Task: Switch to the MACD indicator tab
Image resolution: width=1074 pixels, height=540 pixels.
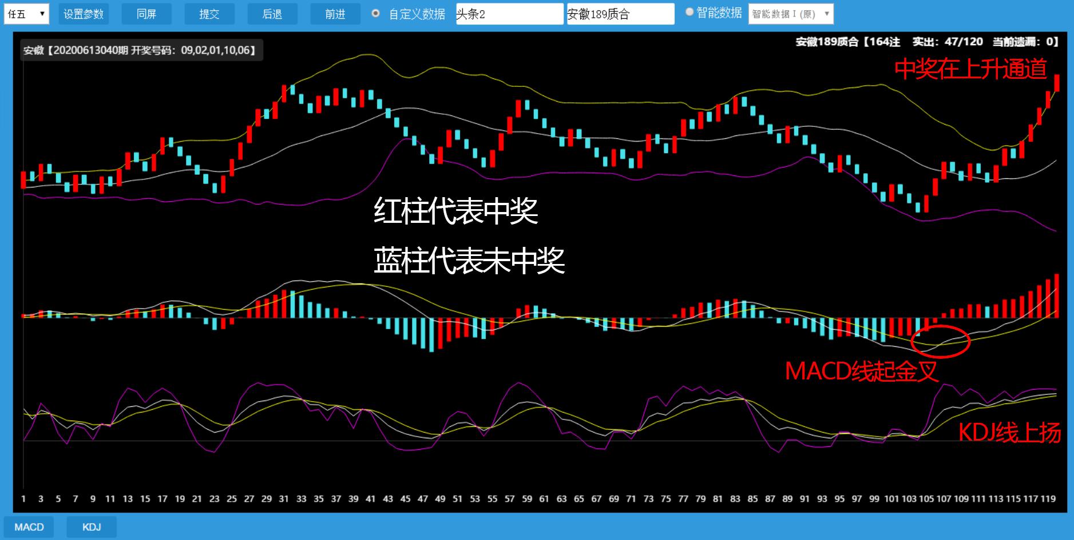Action: (x=29, y=527)
